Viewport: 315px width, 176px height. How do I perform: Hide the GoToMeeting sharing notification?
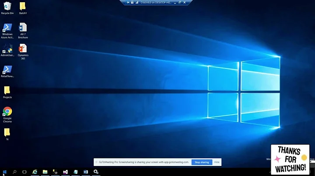[217, 162]
